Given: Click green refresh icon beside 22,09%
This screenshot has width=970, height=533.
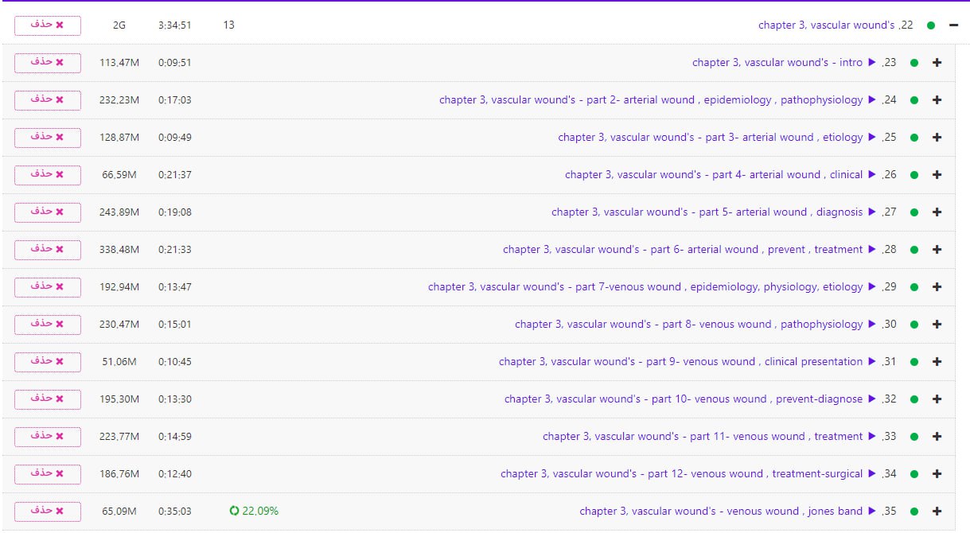Looking at the screenshot, I should (x=234, y=512).
